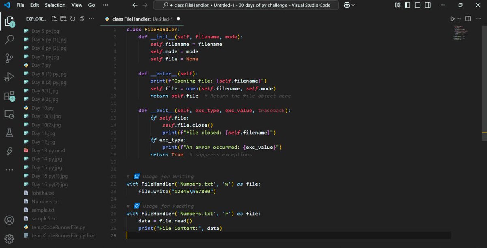The height and width of the screenshot is (248, 487).
Task: Split the editor to the right
Action: (468, 19)
